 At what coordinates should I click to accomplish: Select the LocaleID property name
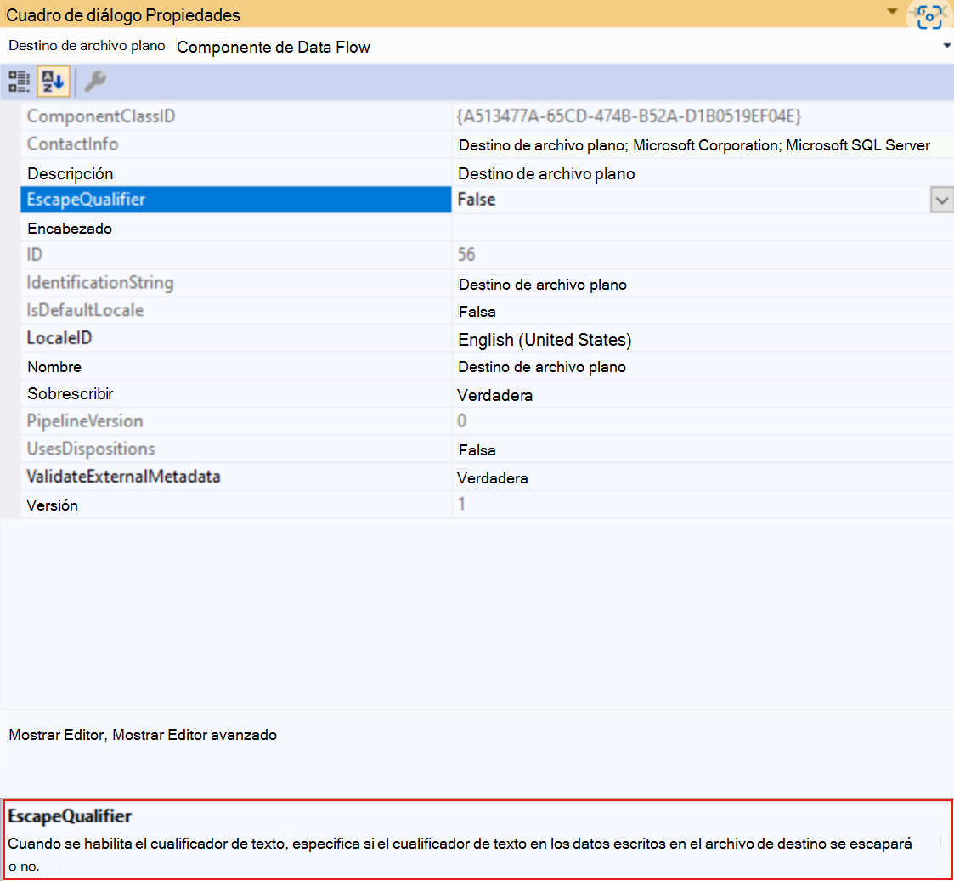pos(59,338)
